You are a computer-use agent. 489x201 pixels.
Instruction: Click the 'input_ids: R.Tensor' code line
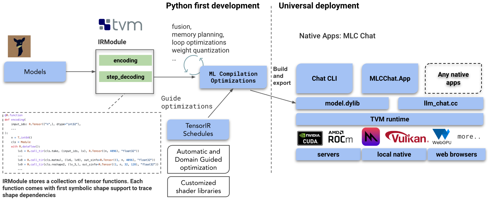pyautogui.click(x=46, y=124)
